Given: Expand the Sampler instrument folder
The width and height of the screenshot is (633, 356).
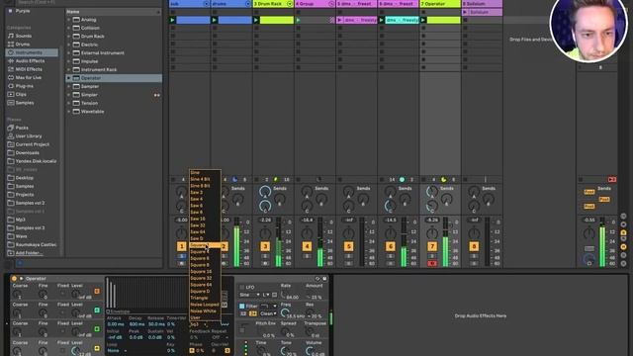Looking at the screenshot, I should click(69, 86).
